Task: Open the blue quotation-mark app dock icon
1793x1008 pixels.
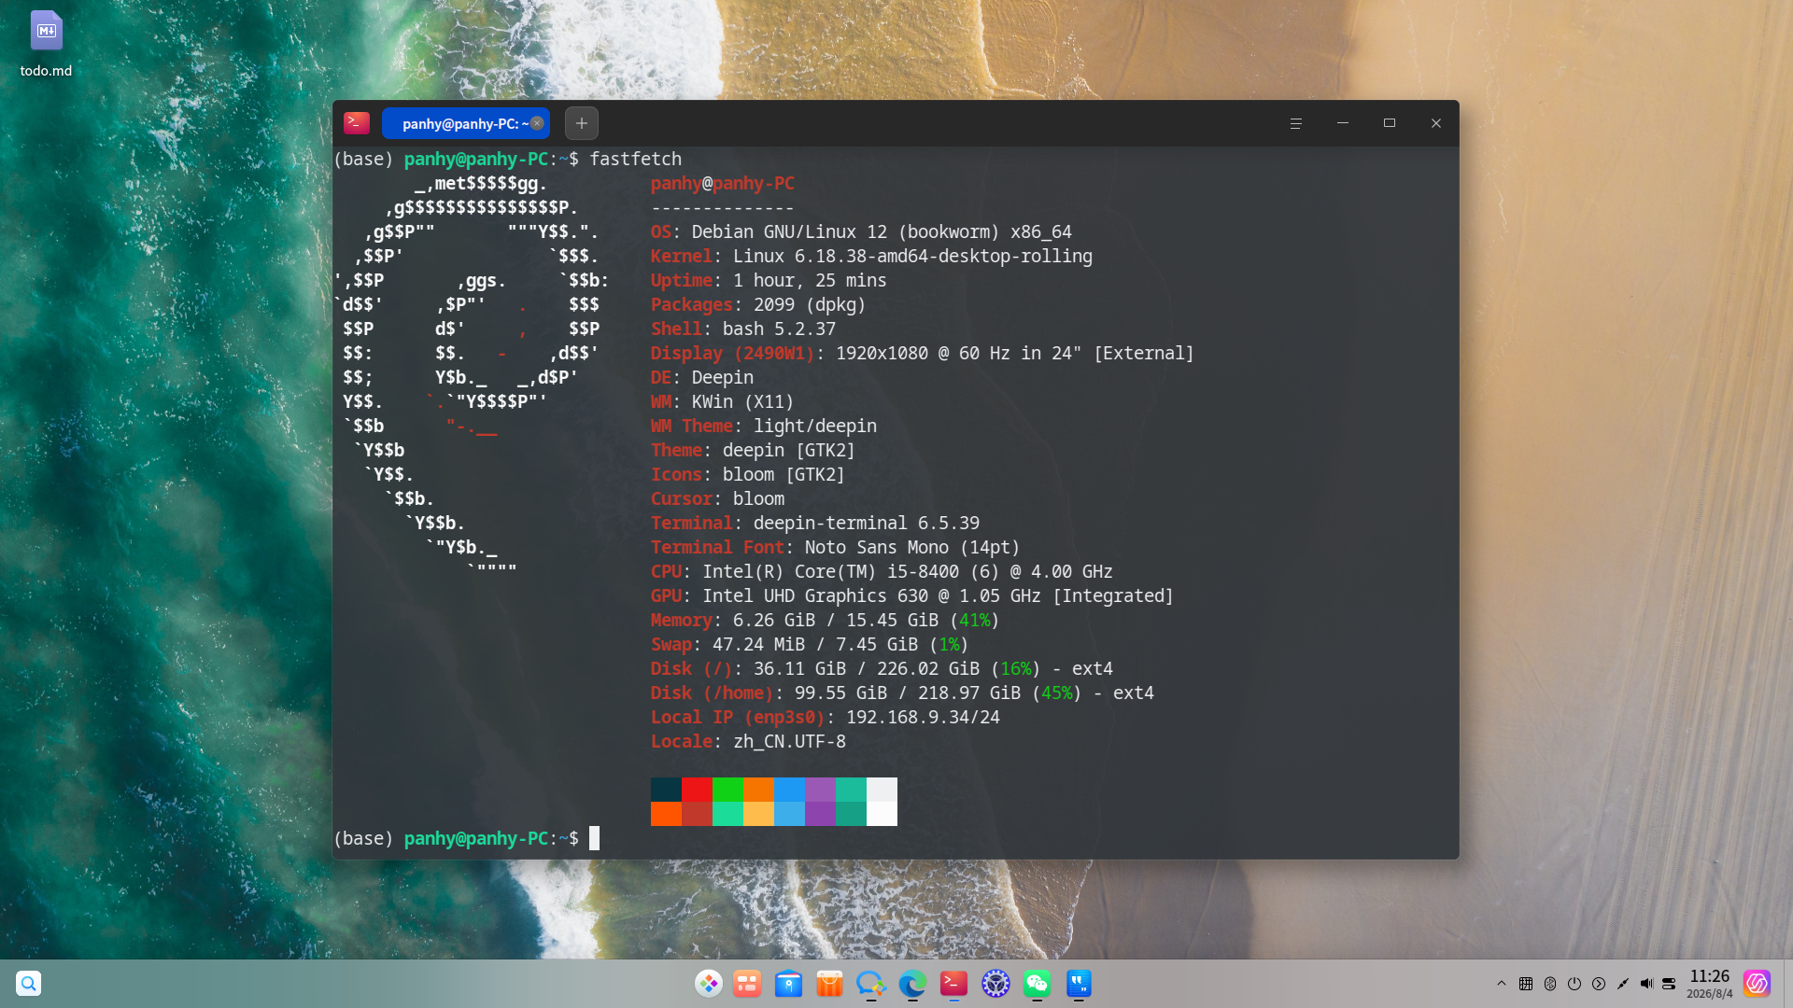Action: coord(1079,984)
